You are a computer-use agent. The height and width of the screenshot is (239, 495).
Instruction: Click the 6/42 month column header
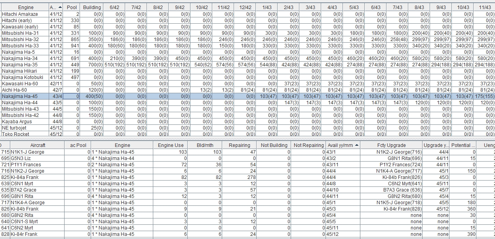pyautogui.click(x=114, y=7)
